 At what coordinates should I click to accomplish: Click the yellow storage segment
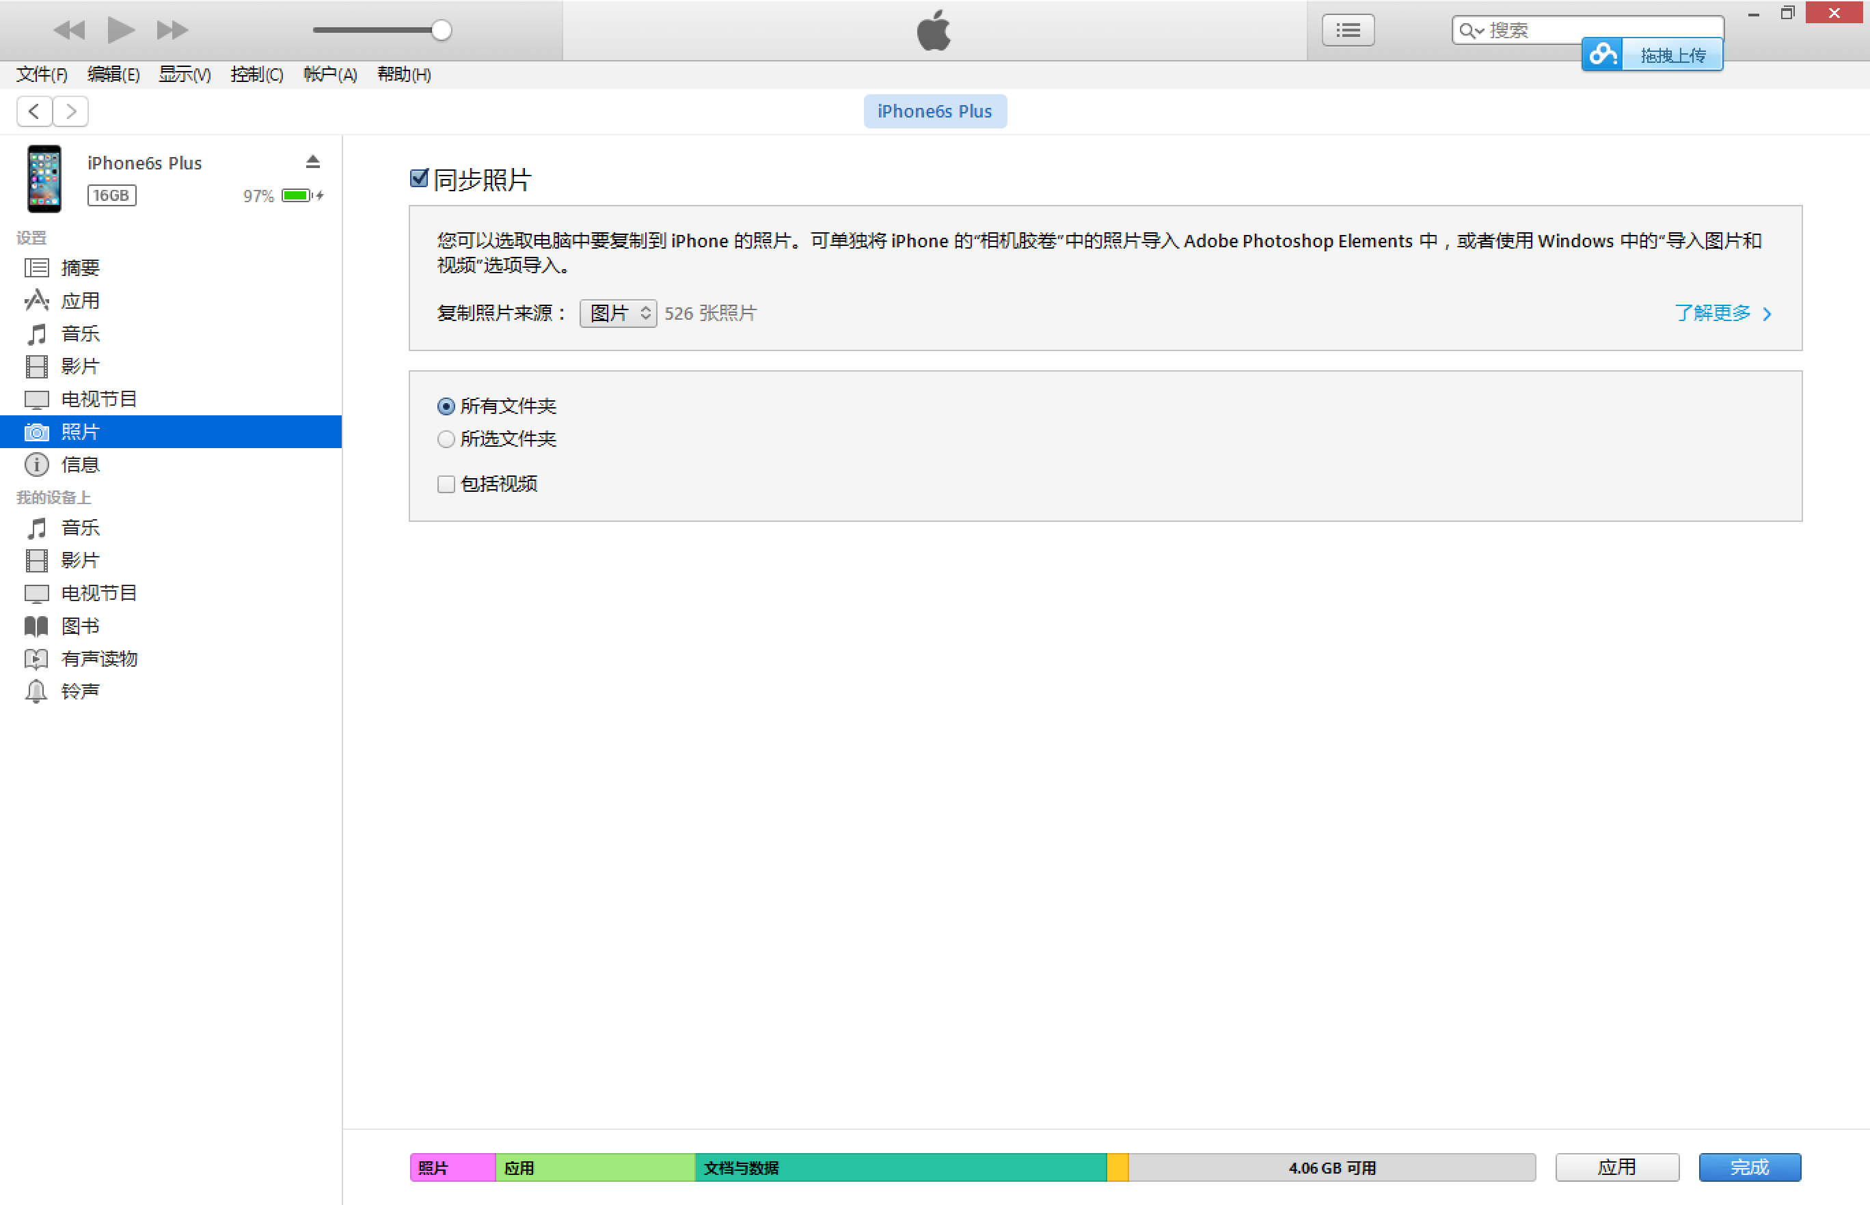pyautogui.click(x=1117, y=1167)
